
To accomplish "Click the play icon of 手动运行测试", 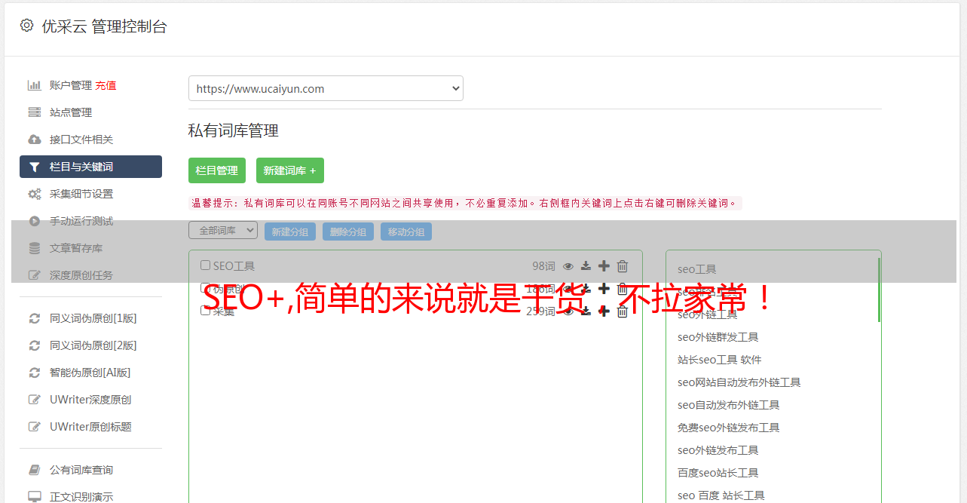I will click(34, 221).
